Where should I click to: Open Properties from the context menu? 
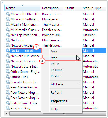59,101
